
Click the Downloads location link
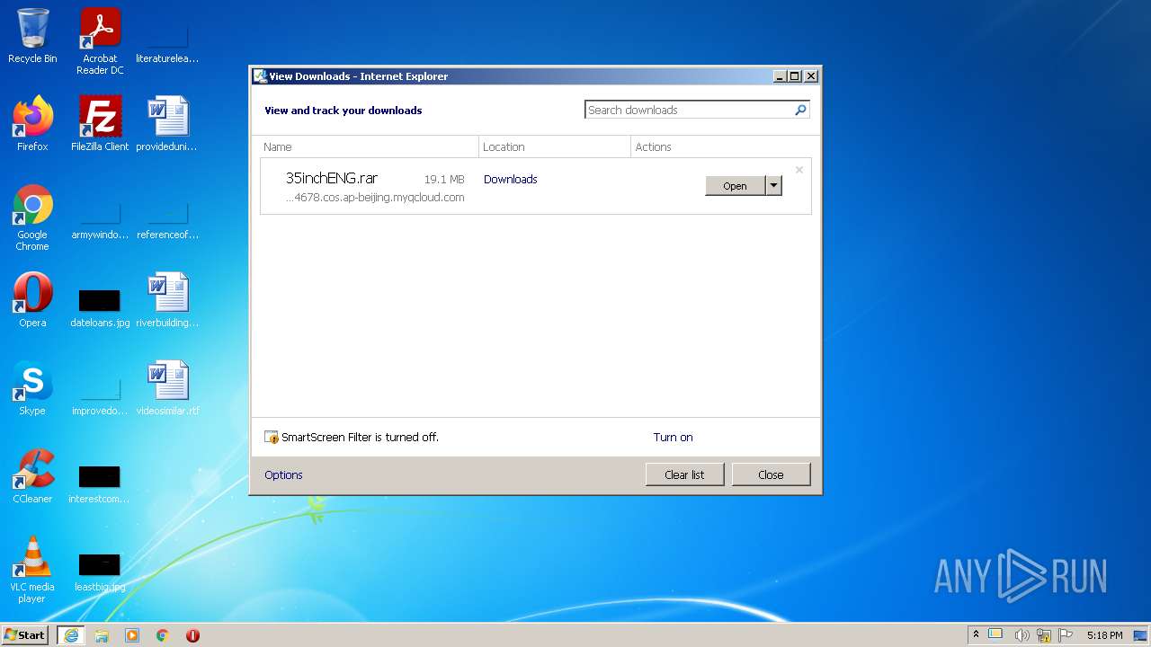510,179
